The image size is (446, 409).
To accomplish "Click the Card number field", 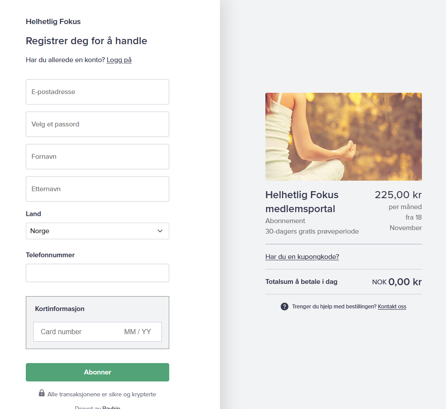I will (x=74, y=332).
